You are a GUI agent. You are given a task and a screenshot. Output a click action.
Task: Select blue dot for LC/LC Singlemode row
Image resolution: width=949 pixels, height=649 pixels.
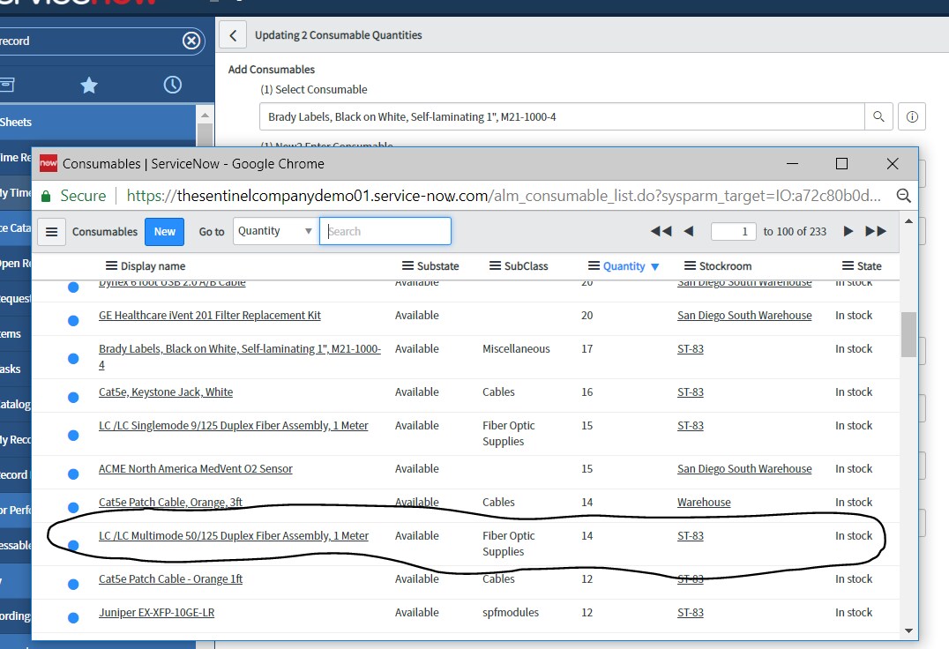pos(73,435)
